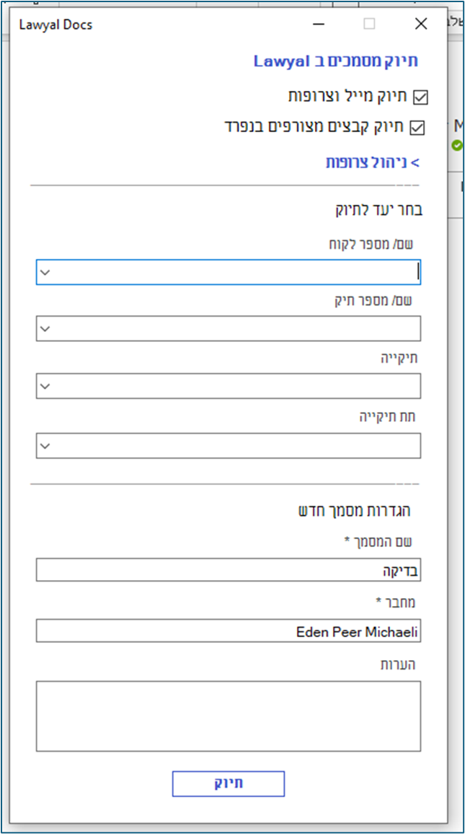The width and height of the screenshot is (465, 834).
Task: Click the maximize icon in title bar
Action: tap(369, 24)
